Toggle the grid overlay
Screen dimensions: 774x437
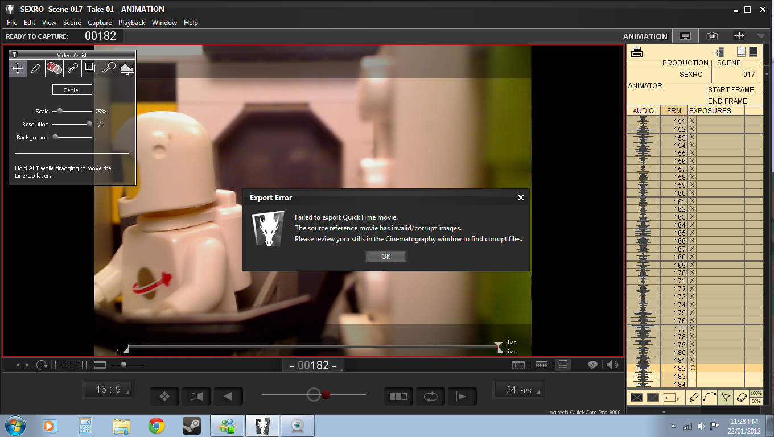click(x=80, y=365)
